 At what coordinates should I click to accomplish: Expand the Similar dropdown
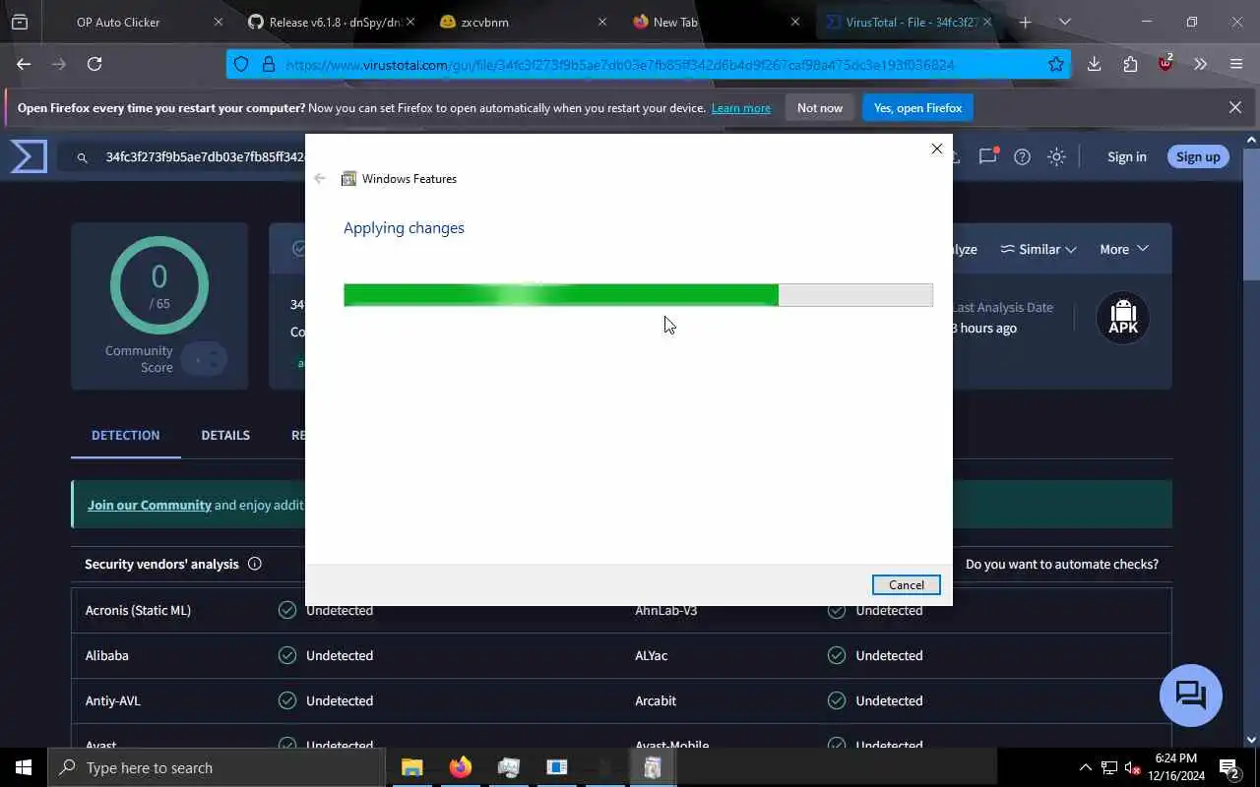[1038, 249]
